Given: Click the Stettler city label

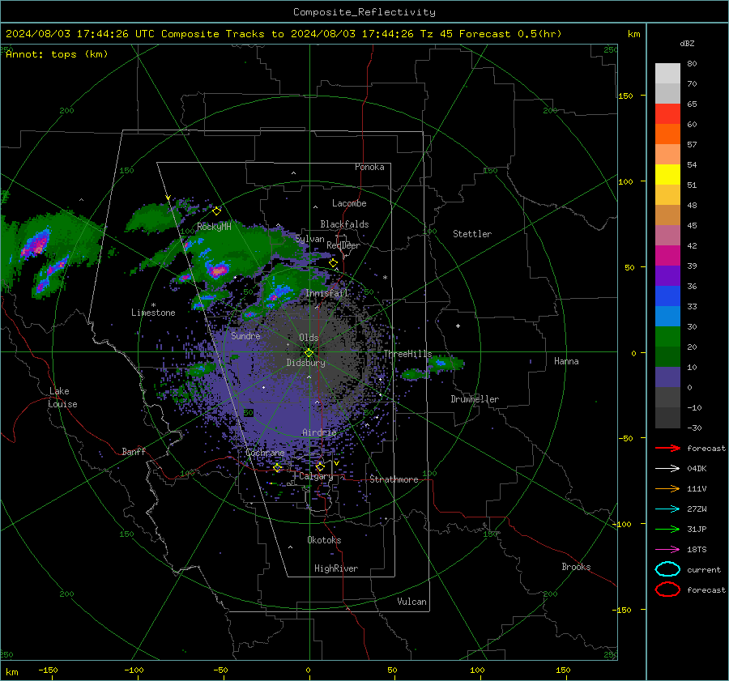Looking at the screenshot, I should tap(472, 234).
